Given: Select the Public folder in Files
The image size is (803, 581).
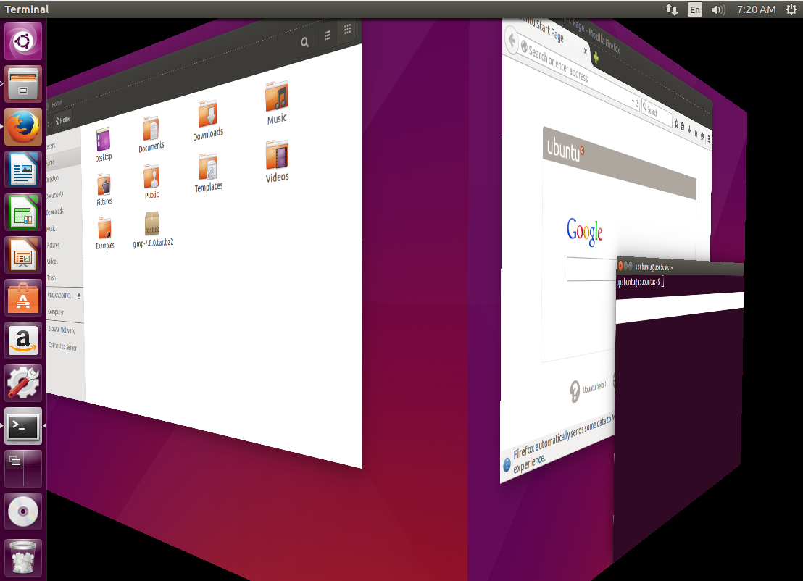Looking at the screenshot, I should pyautogui.click(x=151, y=182).
